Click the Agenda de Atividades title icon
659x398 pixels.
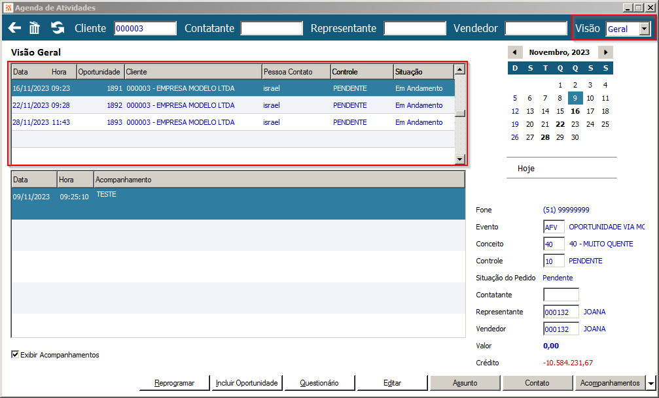8,8
